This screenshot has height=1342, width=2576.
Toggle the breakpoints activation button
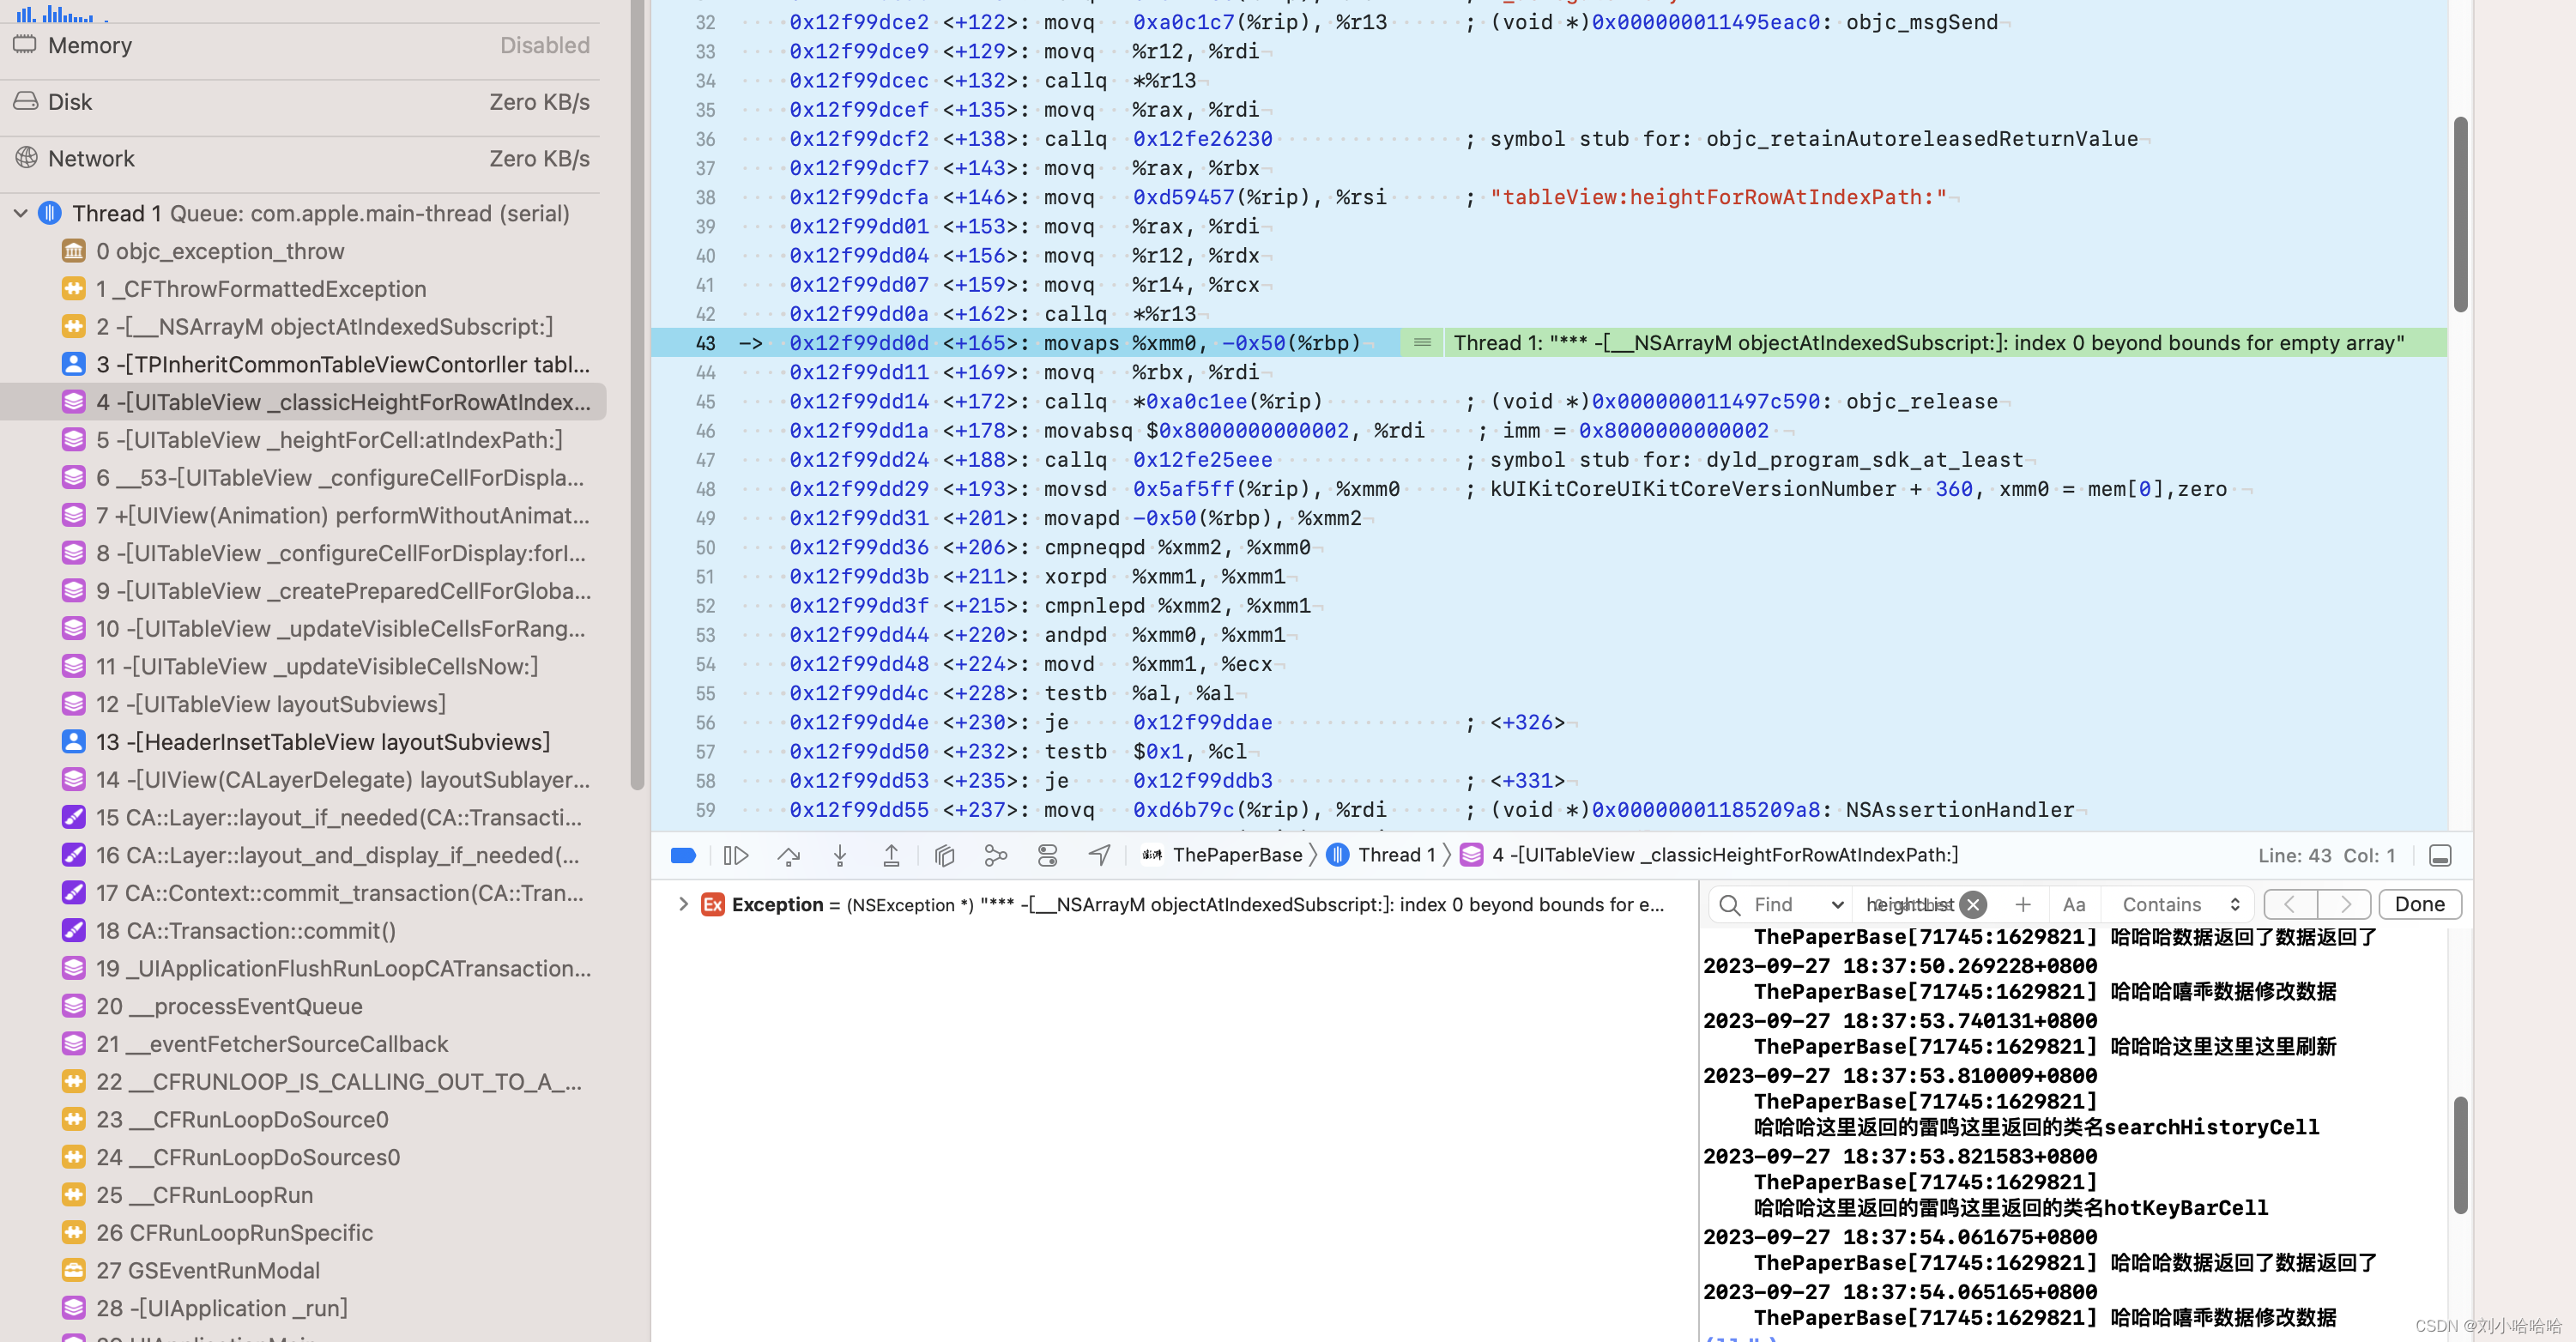click(683, 855)
